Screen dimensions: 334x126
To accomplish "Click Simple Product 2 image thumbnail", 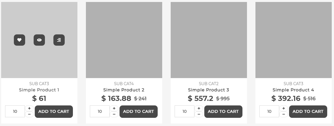I will 124,40.
